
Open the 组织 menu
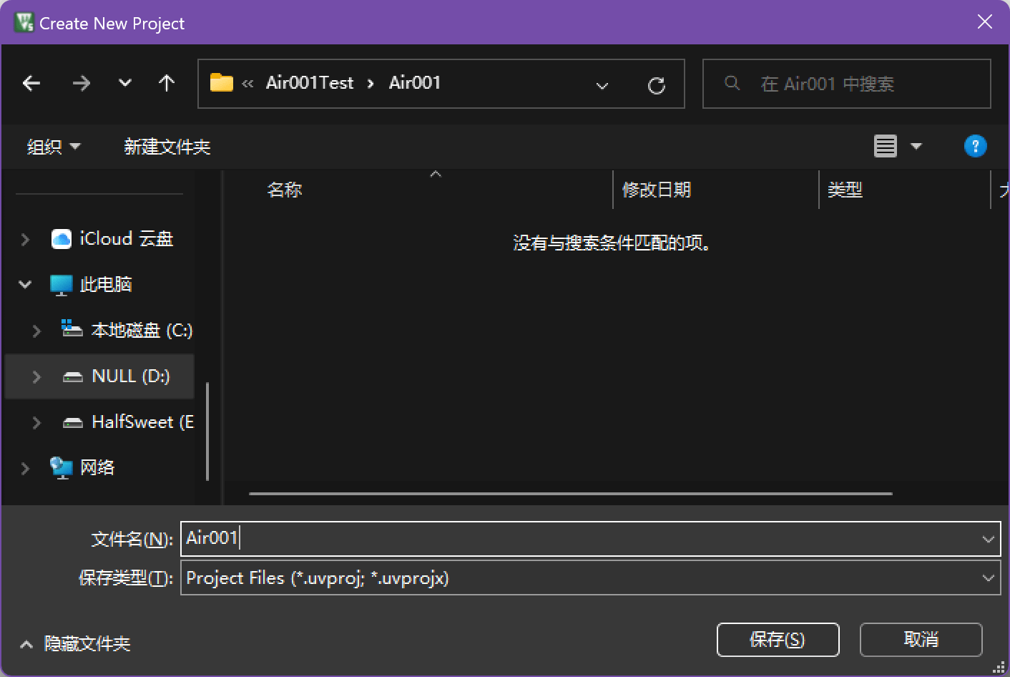pos(53,147)
